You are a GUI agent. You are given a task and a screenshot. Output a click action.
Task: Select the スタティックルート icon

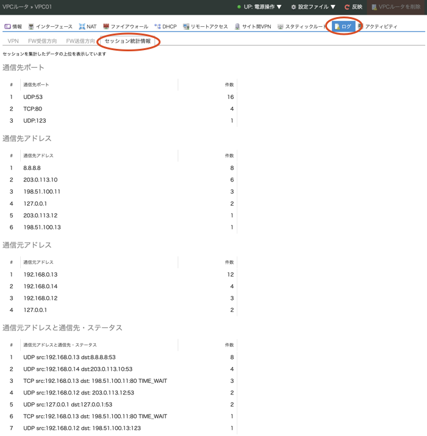(x=281, y=27)
